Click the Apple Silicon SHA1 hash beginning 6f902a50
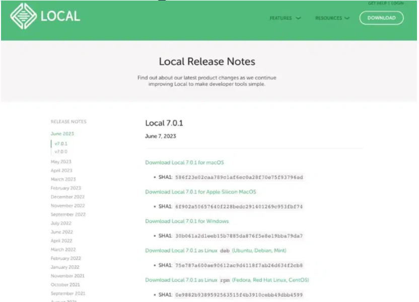The height and width of the screenshot is (302, 419). click(x=239, y=207)
